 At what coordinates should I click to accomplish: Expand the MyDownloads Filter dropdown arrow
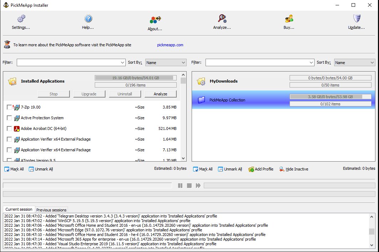[311, 63]
